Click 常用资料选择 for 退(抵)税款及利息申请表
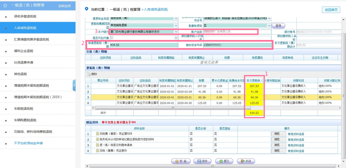 (x=296, y=145)
